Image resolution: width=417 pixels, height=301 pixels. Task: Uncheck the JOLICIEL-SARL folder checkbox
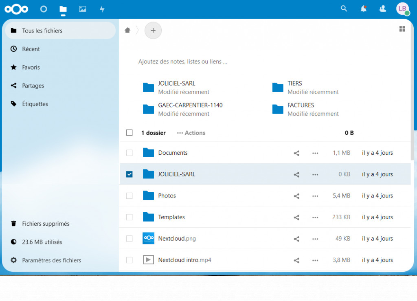129,174
